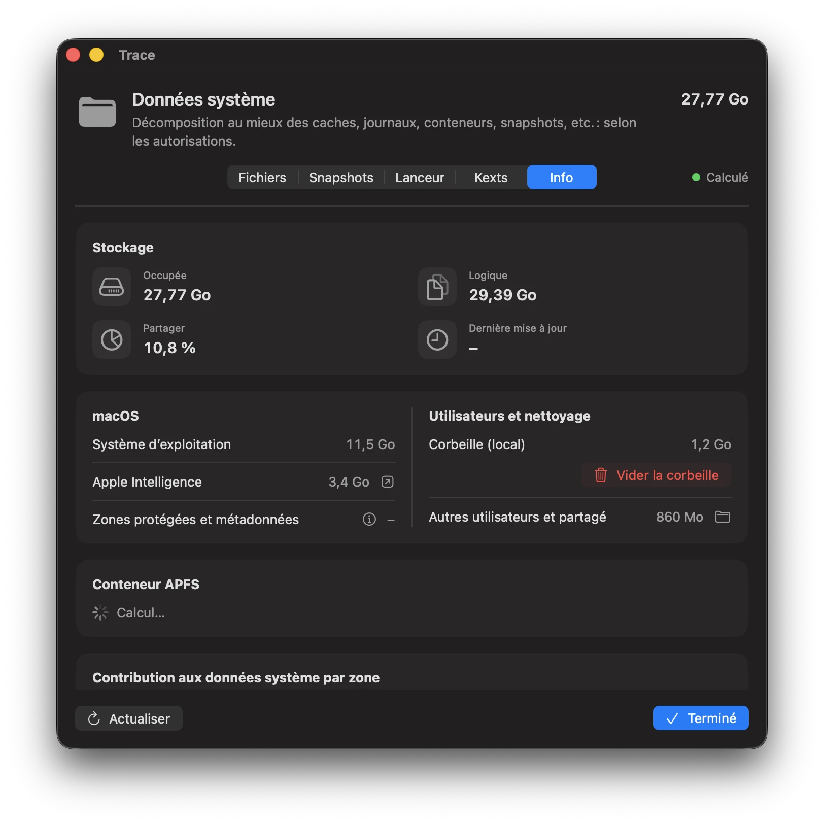Click the Stockage heading
Viewport: 824px width, 824px height.
point(123,247)
